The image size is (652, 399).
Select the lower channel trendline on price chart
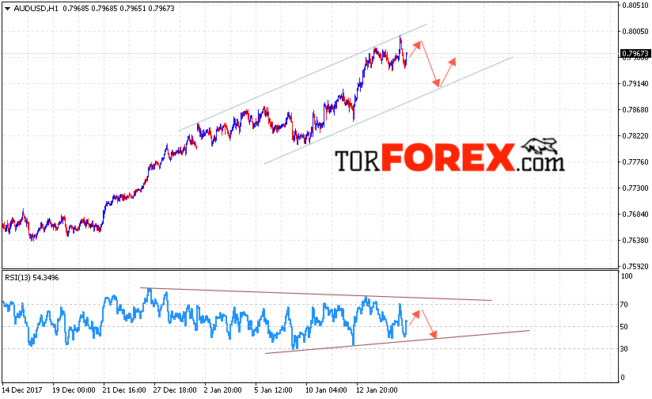coord(389,110)
